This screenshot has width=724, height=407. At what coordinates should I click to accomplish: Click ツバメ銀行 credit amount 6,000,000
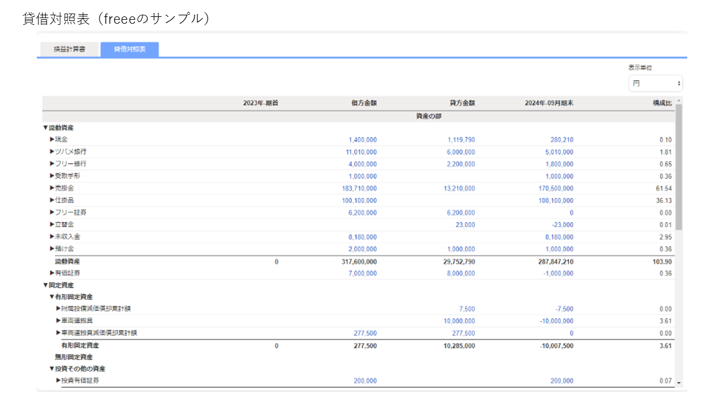(x=461, y=153)
